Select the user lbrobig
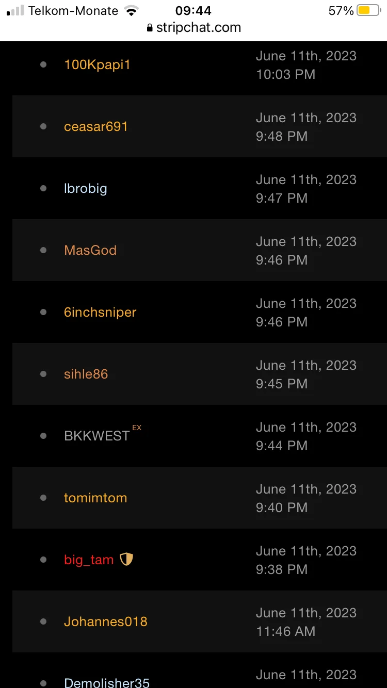The width and height of the screenshot is (387, 688). [85, 189]
